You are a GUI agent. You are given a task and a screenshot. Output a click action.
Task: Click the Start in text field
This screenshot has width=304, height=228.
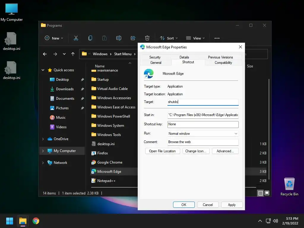203,115
